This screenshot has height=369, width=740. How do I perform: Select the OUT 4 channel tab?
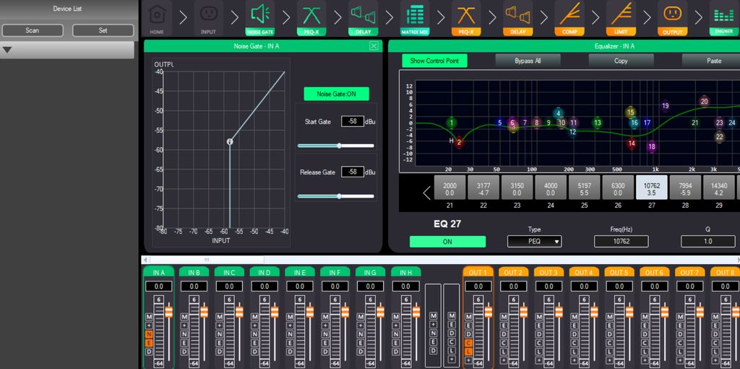(x=583, y=273)
